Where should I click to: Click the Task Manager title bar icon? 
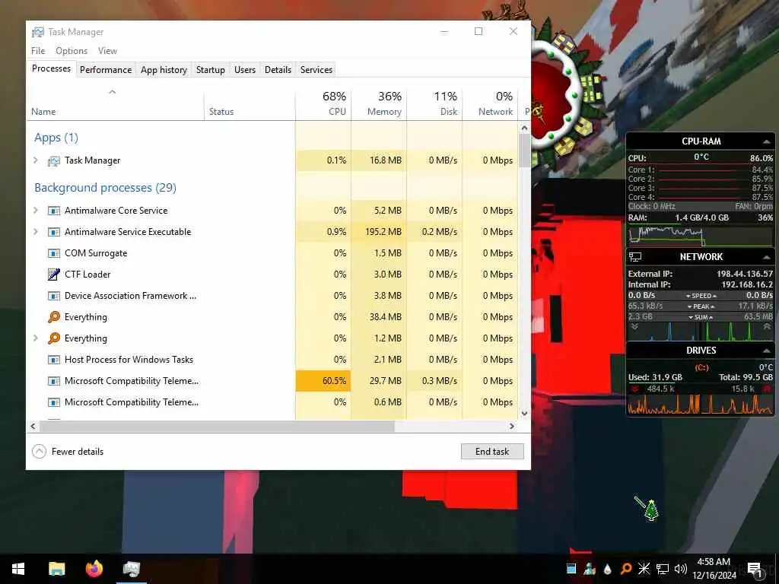pyautogui.click(x=38, y=32)
